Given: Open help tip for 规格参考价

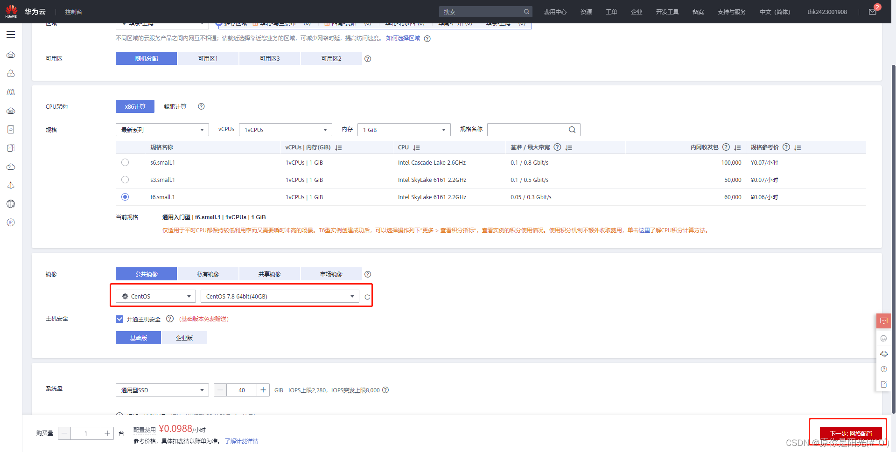Looking at the screenshot, I should (786, 147).
